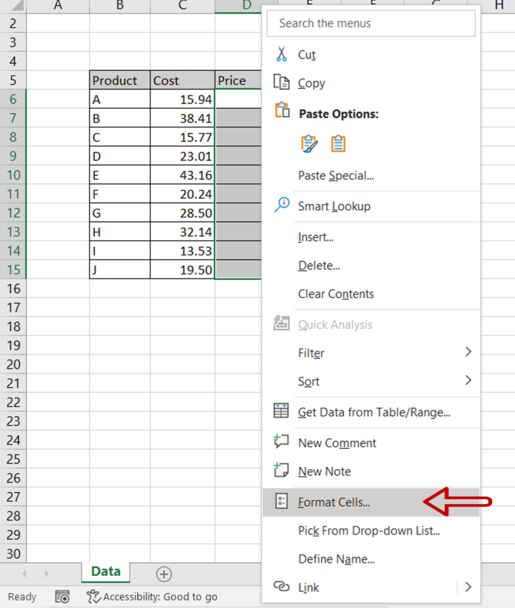515x608 pixels.
Task: Click the New Note icon
Action: pos(281,470)
